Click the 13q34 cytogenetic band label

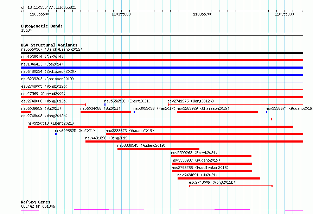point(26,30)
